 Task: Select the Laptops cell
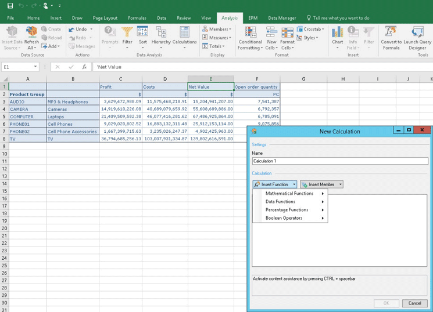(73, 117)
